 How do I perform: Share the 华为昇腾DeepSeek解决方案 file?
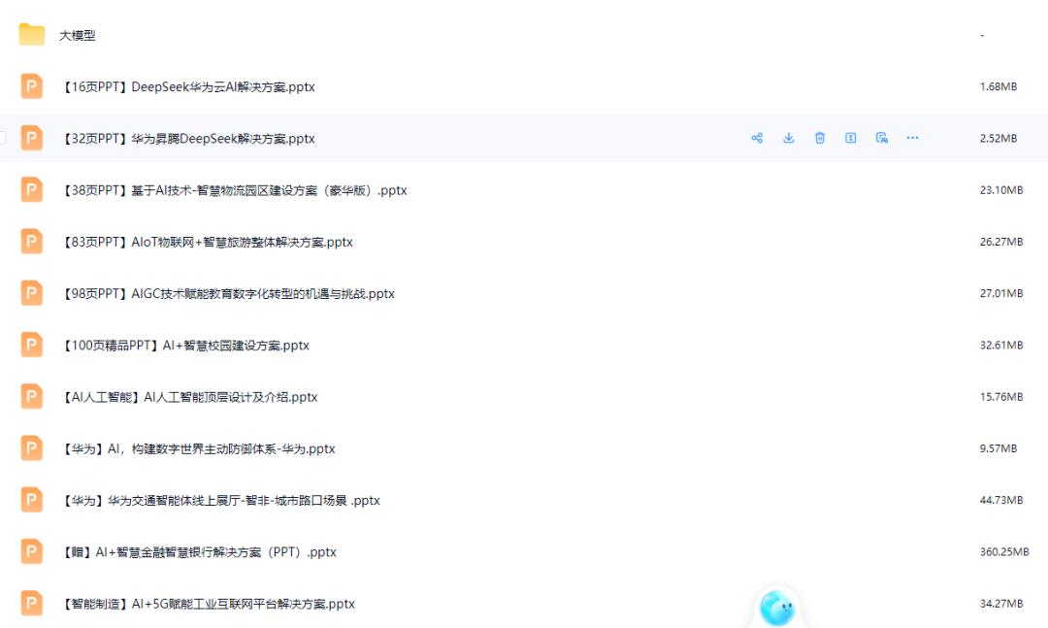757,138
